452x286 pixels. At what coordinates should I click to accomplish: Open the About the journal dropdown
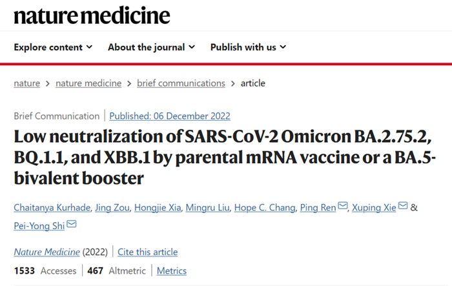(x=151, y=47)
